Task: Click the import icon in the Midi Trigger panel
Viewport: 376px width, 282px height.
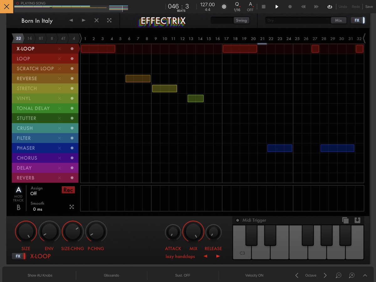Action: point(358,220)
